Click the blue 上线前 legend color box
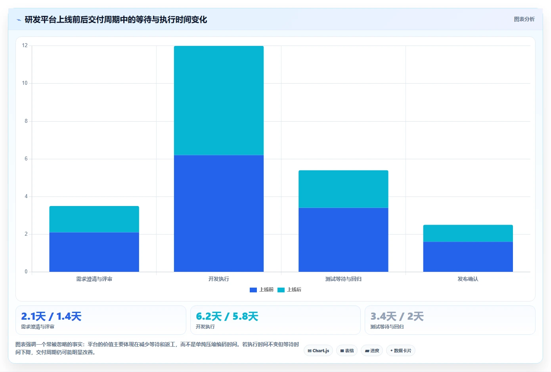The height and width of the screenshot is (372, 551). (253, 290)
